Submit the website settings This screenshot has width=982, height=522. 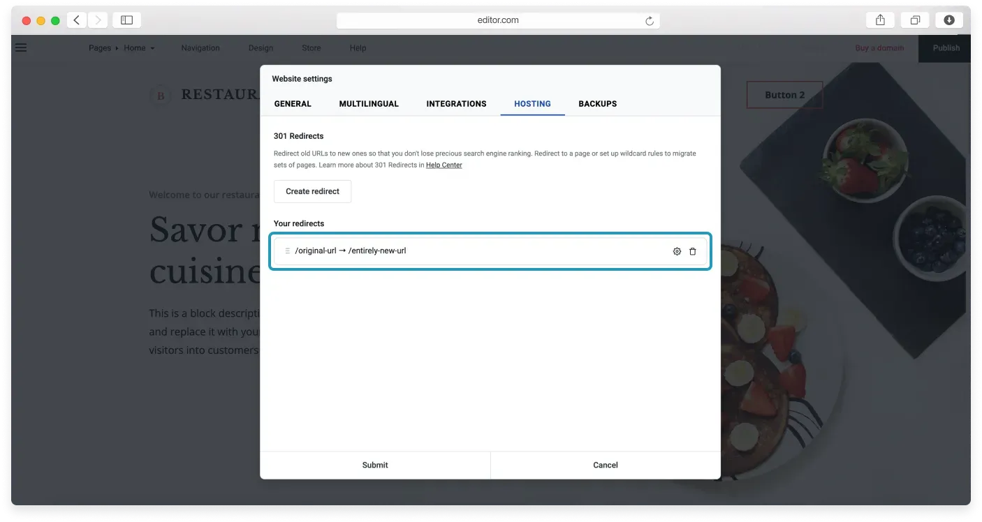click(x=375, y=465)
